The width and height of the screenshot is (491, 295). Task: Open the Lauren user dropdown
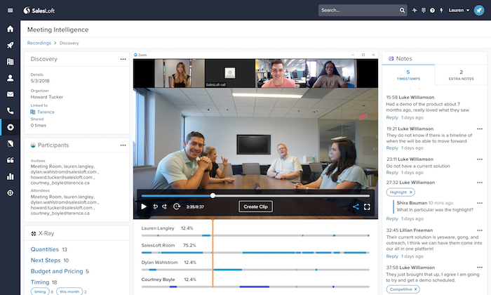[x=459, y=11]
